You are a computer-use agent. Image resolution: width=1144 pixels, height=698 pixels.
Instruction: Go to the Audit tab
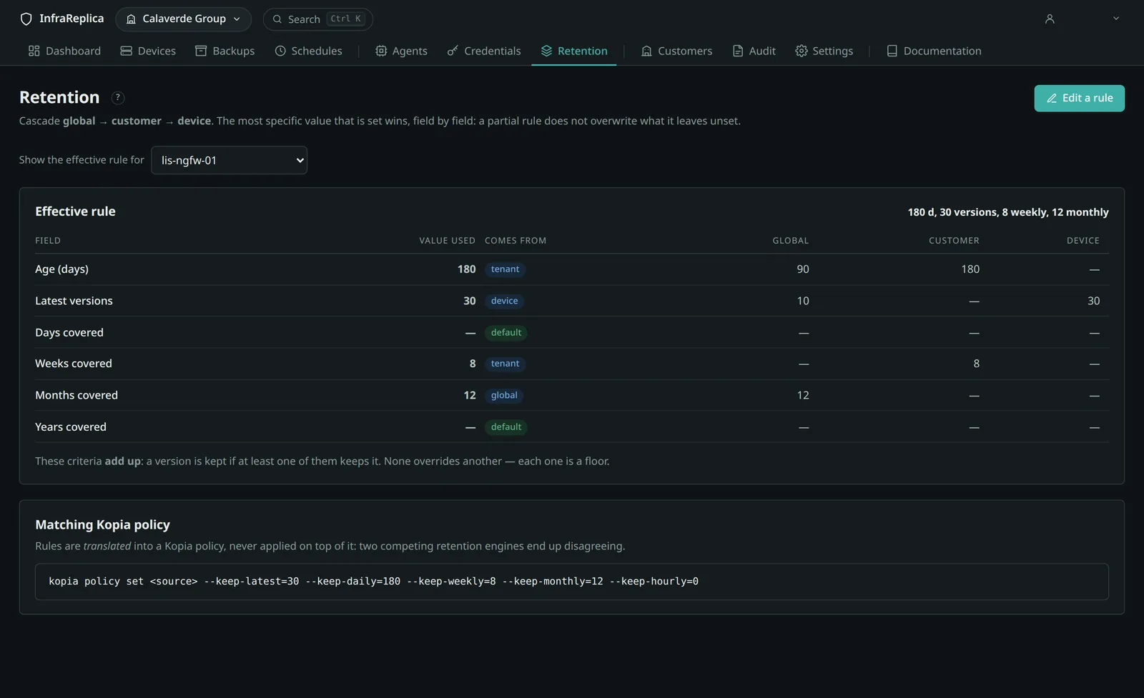[x=754, y=51]
